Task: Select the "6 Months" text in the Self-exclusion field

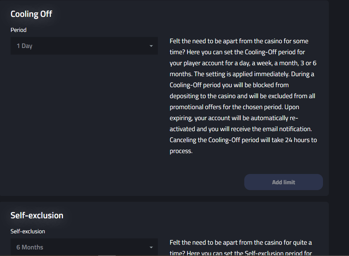Action: (x=30, y=248)
